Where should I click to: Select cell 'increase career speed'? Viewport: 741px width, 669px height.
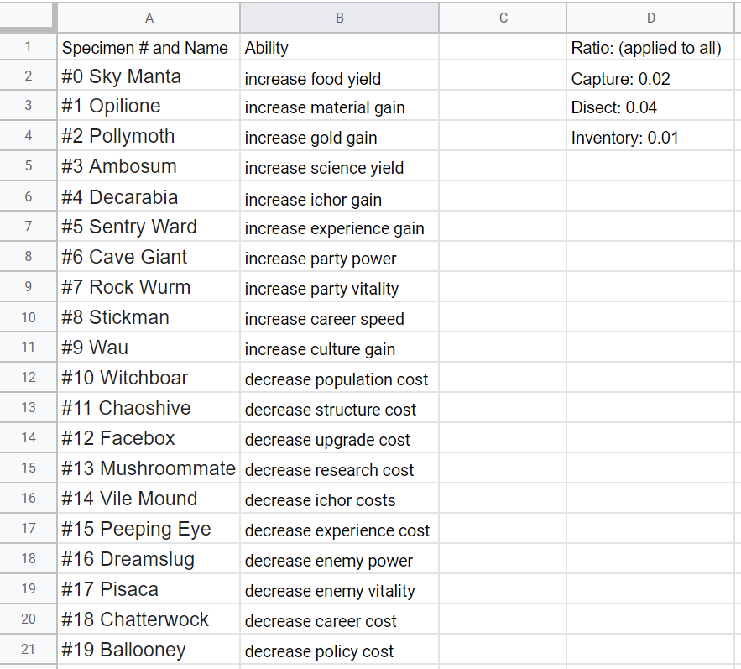pos(339,316)
